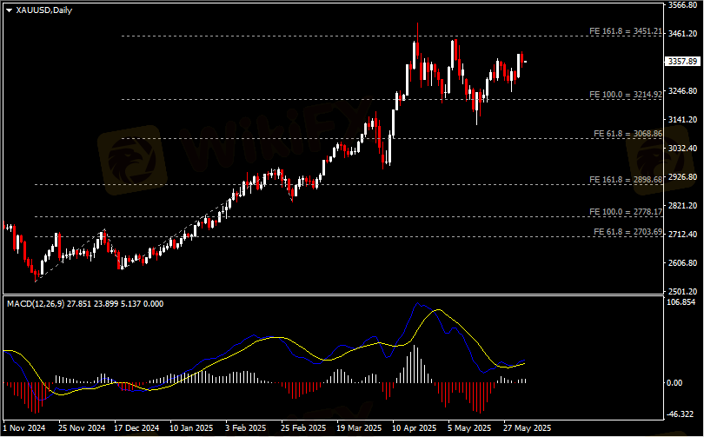
Task: Click the 10 Apr 2025 date label
Action: click(415, 428)
